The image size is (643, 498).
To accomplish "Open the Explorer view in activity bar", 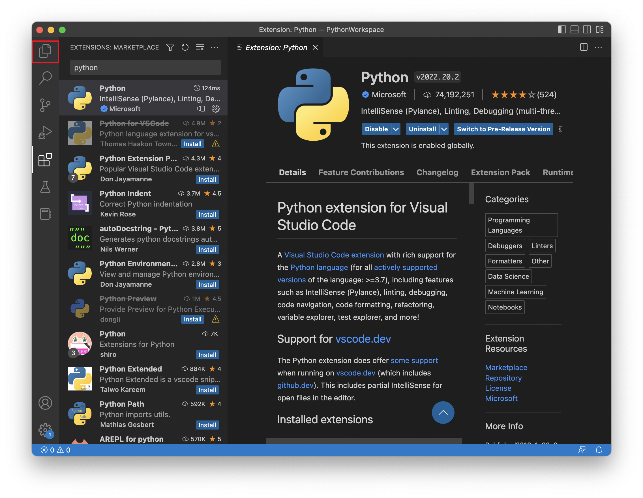I will click(45, 51).
